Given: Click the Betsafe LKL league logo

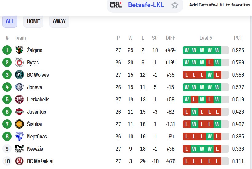Looking at the screenshot, I should coord(116,5).
